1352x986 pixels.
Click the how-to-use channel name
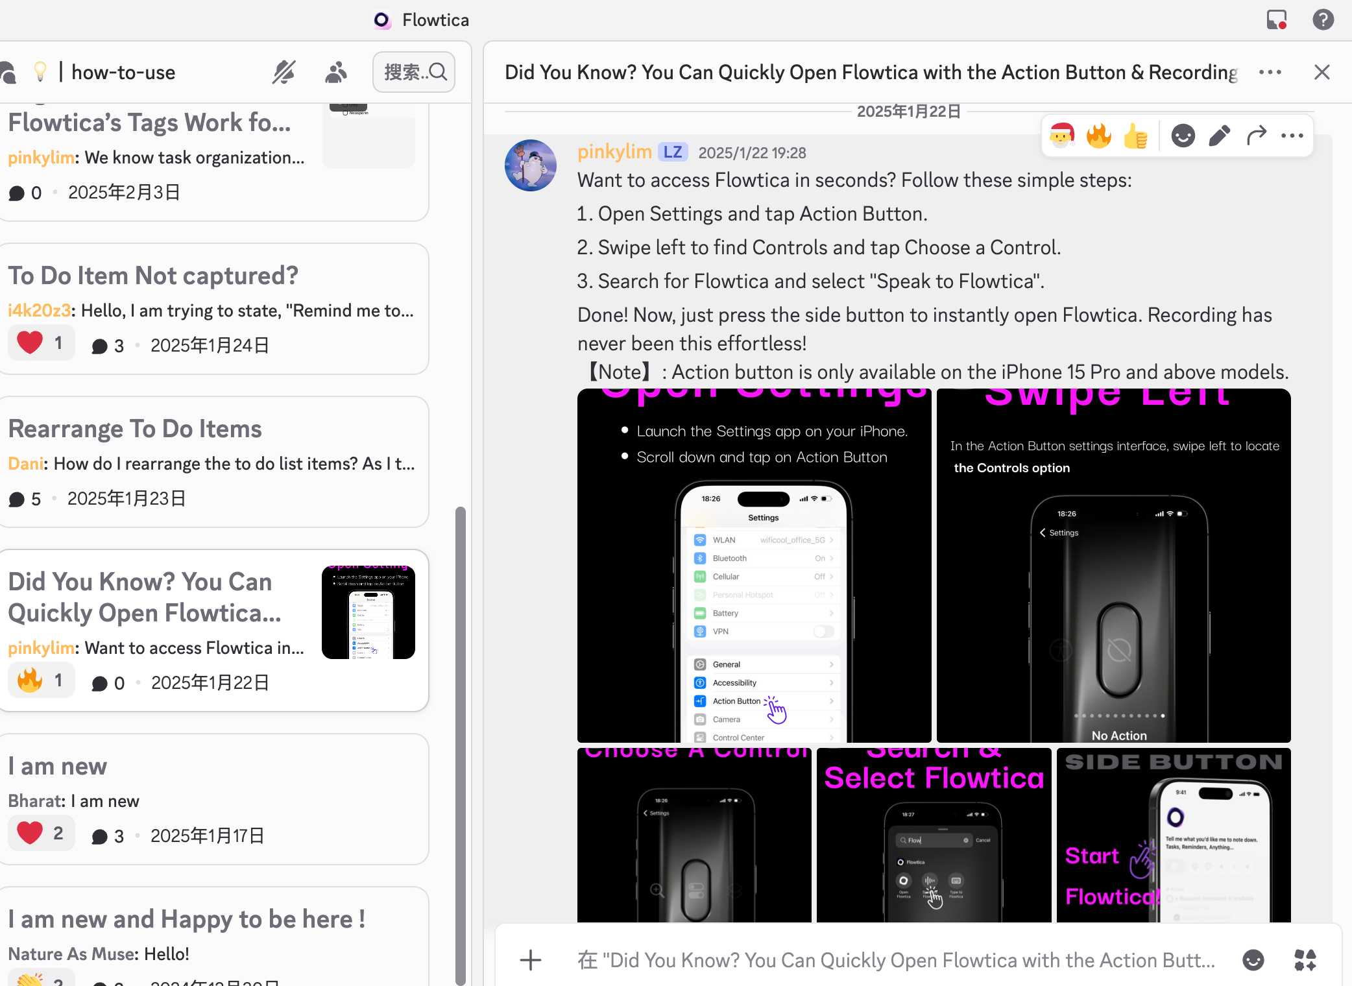123,72
